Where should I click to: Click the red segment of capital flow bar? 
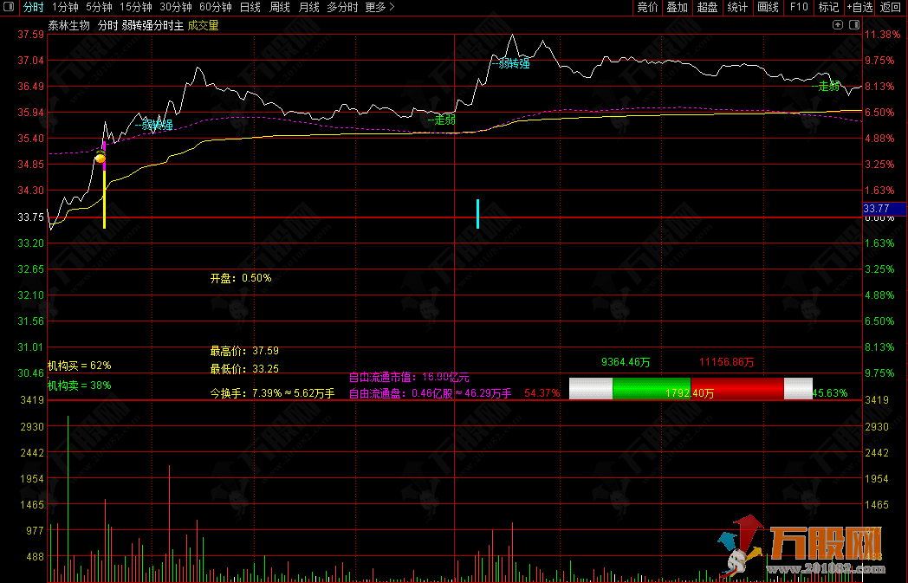(737, 388)
